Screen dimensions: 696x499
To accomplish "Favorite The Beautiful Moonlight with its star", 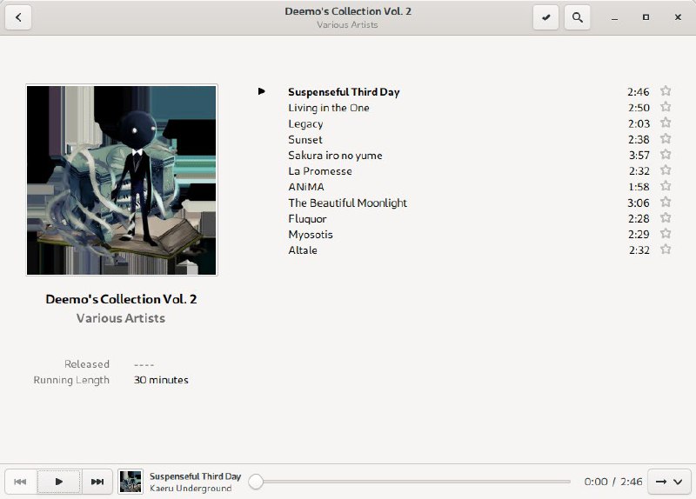I will pyautogui.click(x=666, y=202).
